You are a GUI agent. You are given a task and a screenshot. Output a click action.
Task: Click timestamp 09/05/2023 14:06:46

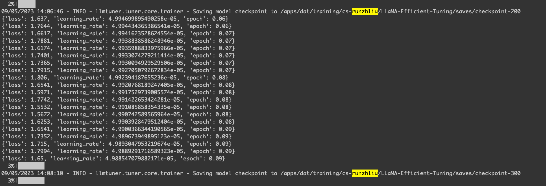32,11
